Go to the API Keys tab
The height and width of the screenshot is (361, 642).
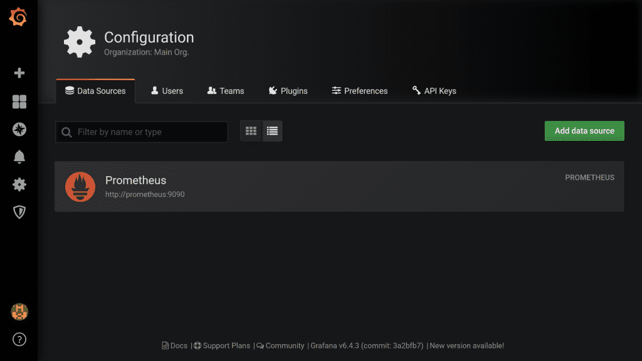tap(434, 91)
